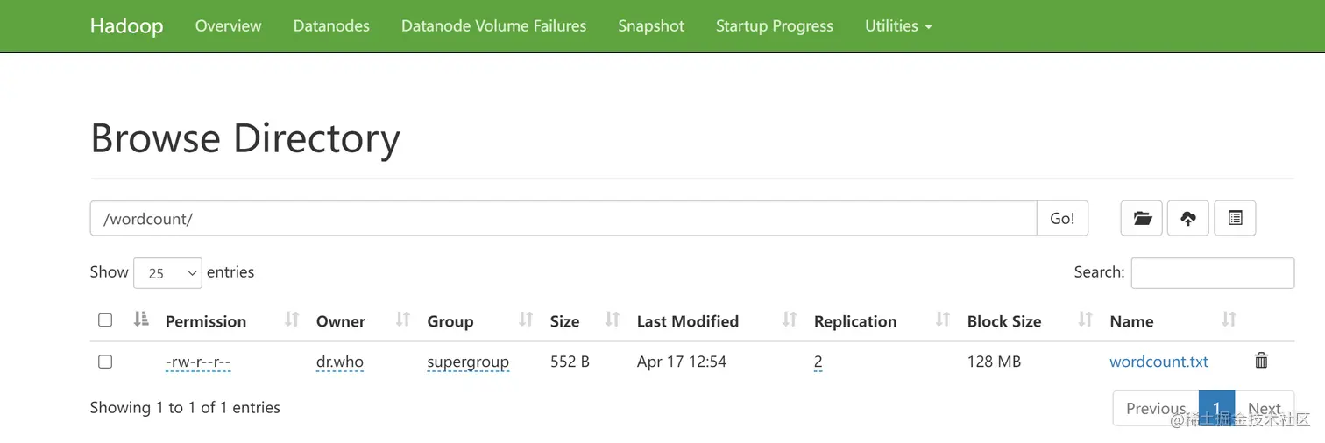Open the wordcount.txt file link
Screen dimensions: 1325x443
click(1158, 362)
